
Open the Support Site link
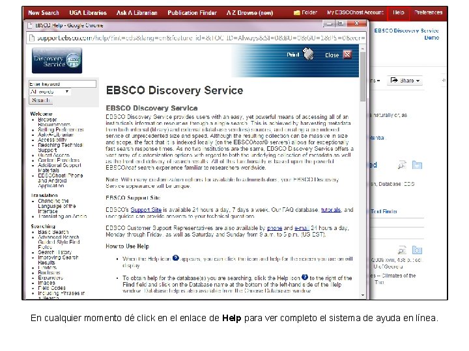click(x=146, y=210)
